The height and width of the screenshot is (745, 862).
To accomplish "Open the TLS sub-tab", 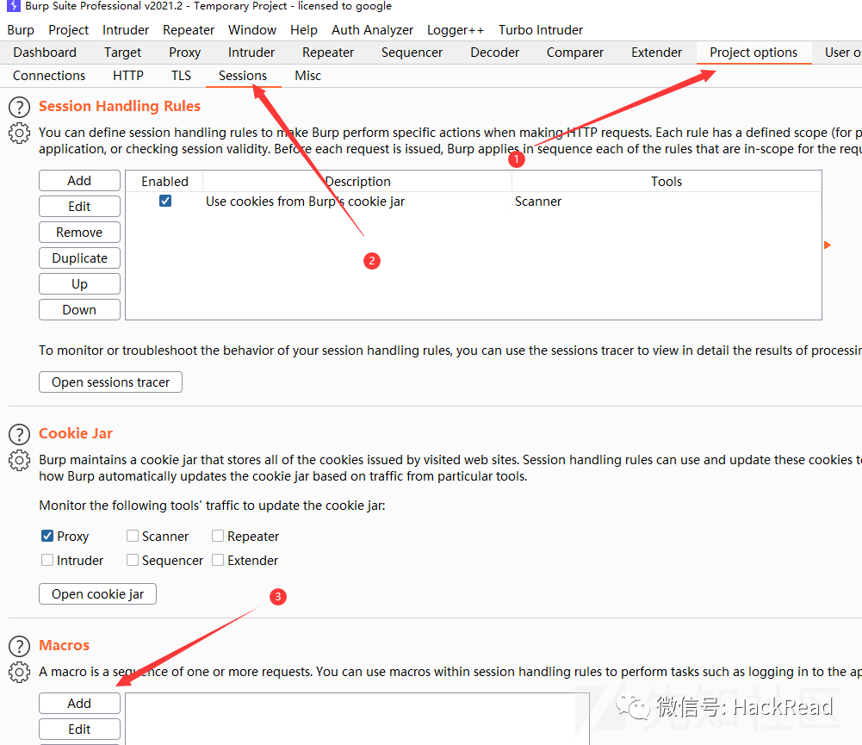I will (x=181, y=76).
